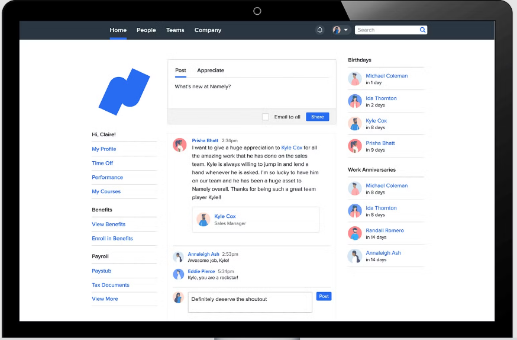Open Prisha Bhatt under Birthdays
The image size is (517, 340).
(380, 143)
